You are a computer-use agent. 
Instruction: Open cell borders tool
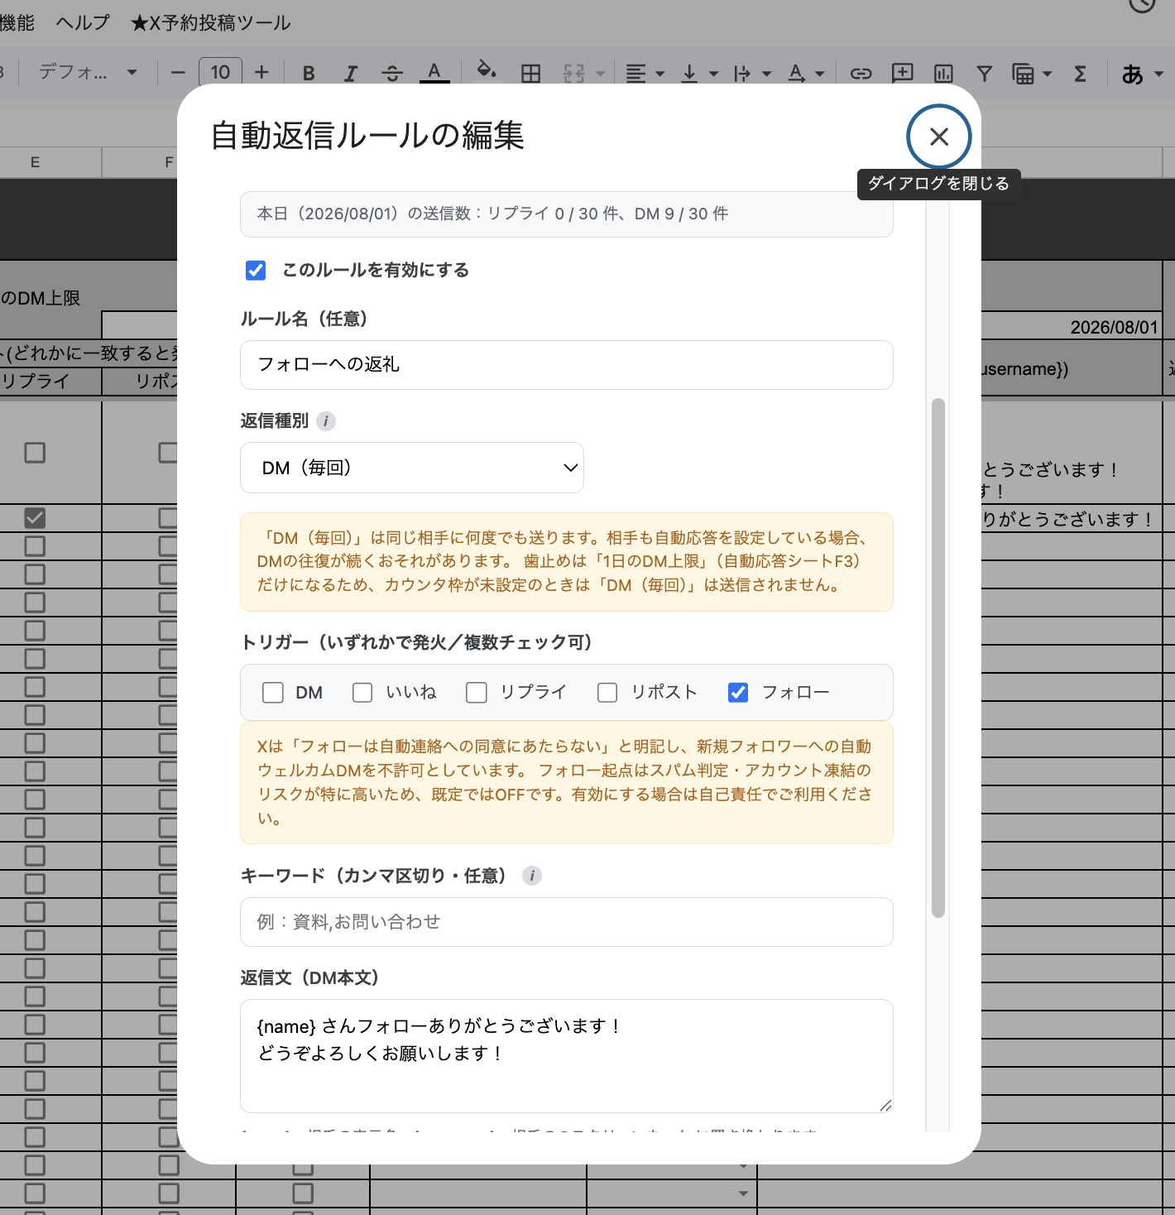point(531,74)
